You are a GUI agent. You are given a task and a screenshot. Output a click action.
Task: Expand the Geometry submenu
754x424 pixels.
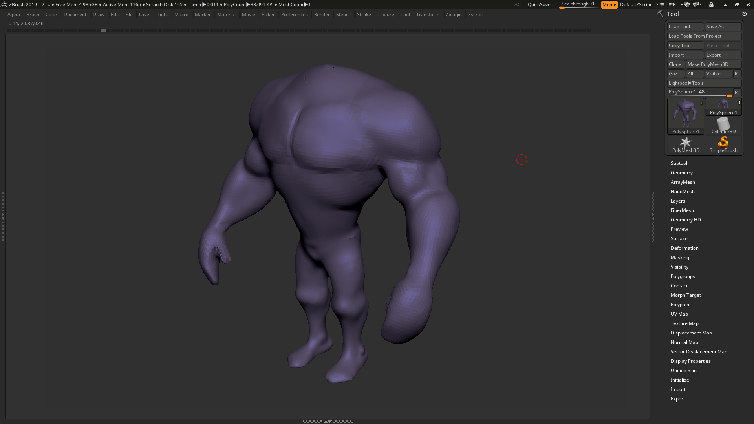[681, 172]
